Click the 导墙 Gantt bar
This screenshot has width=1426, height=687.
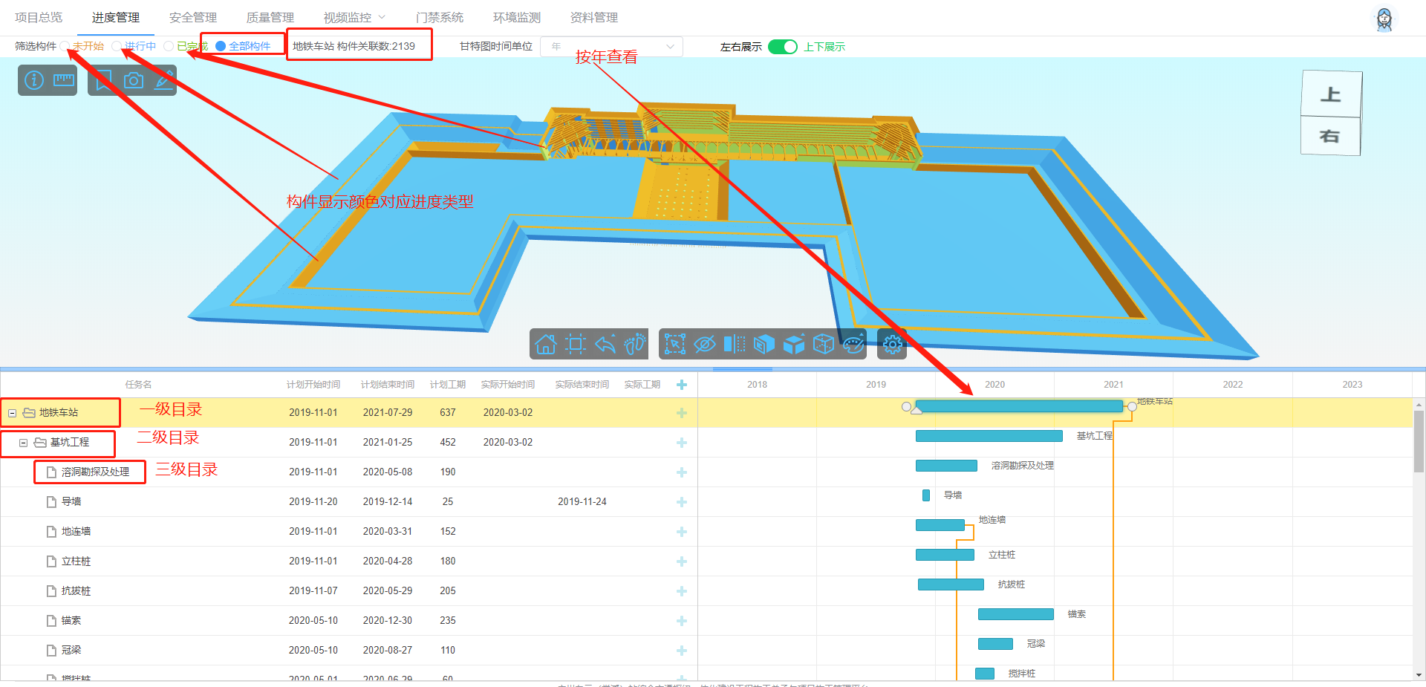926,495
